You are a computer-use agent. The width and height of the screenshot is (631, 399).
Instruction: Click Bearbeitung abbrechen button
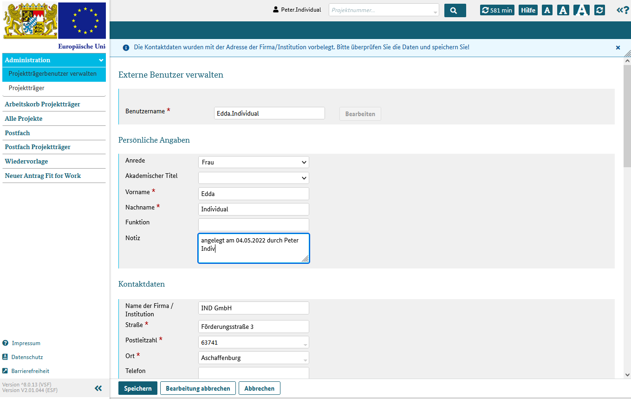point(198,388)
